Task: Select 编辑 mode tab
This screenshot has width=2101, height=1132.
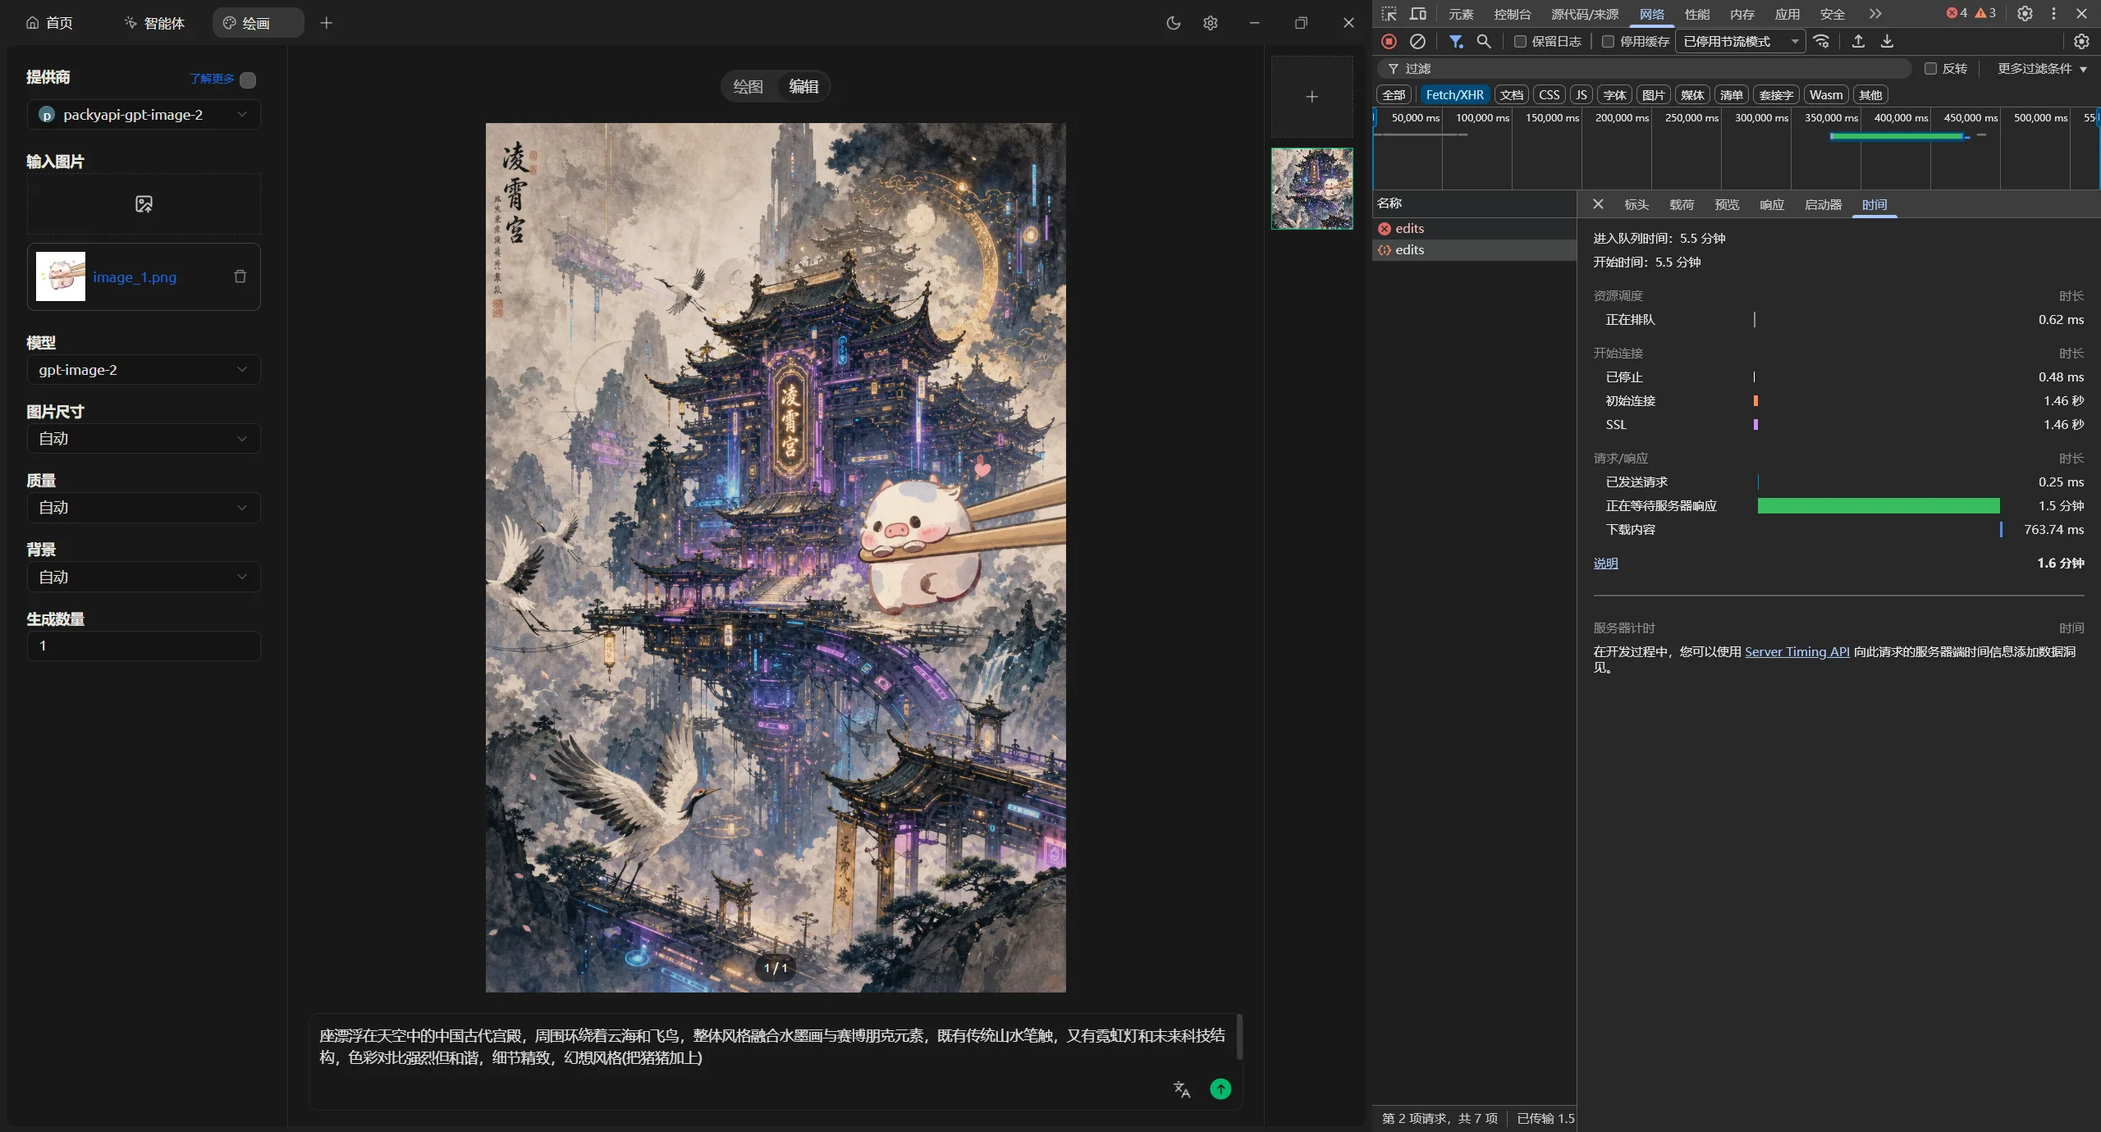Action: point(803,86)
